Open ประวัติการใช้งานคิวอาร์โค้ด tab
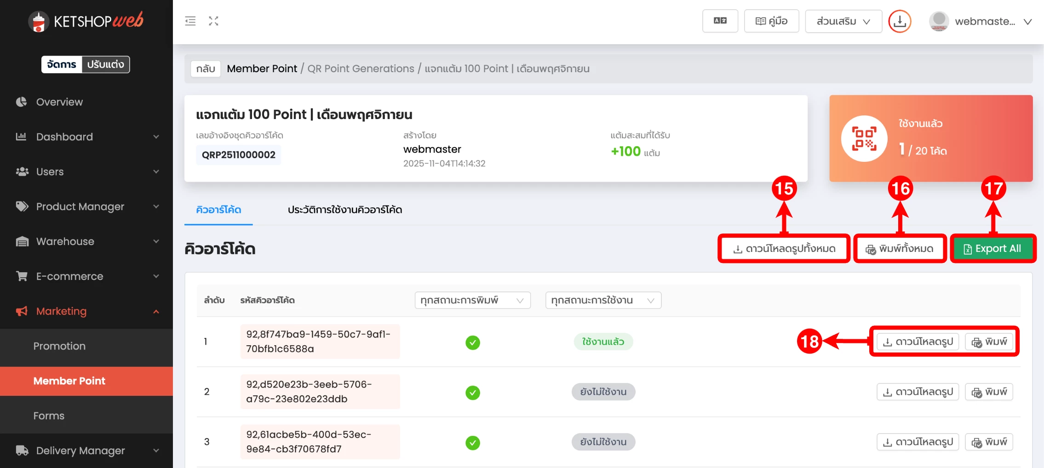Viewport: 1044px width, 468px height. (344, 210)
